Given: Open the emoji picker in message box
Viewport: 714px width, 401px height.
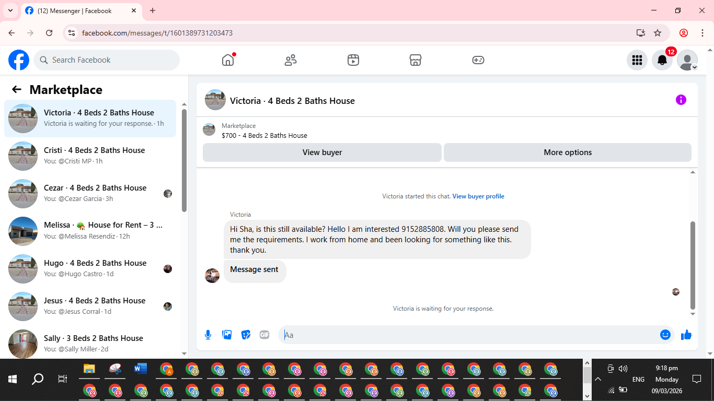Looking at the screenshot, I should [665, 335].
